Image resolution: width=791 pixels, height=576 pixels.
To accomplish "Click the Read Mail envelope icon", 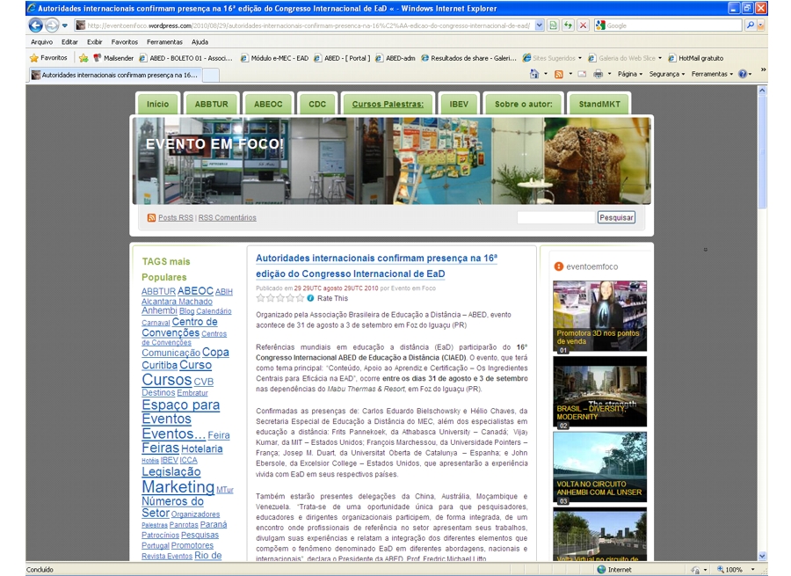I will pos(582,74).
